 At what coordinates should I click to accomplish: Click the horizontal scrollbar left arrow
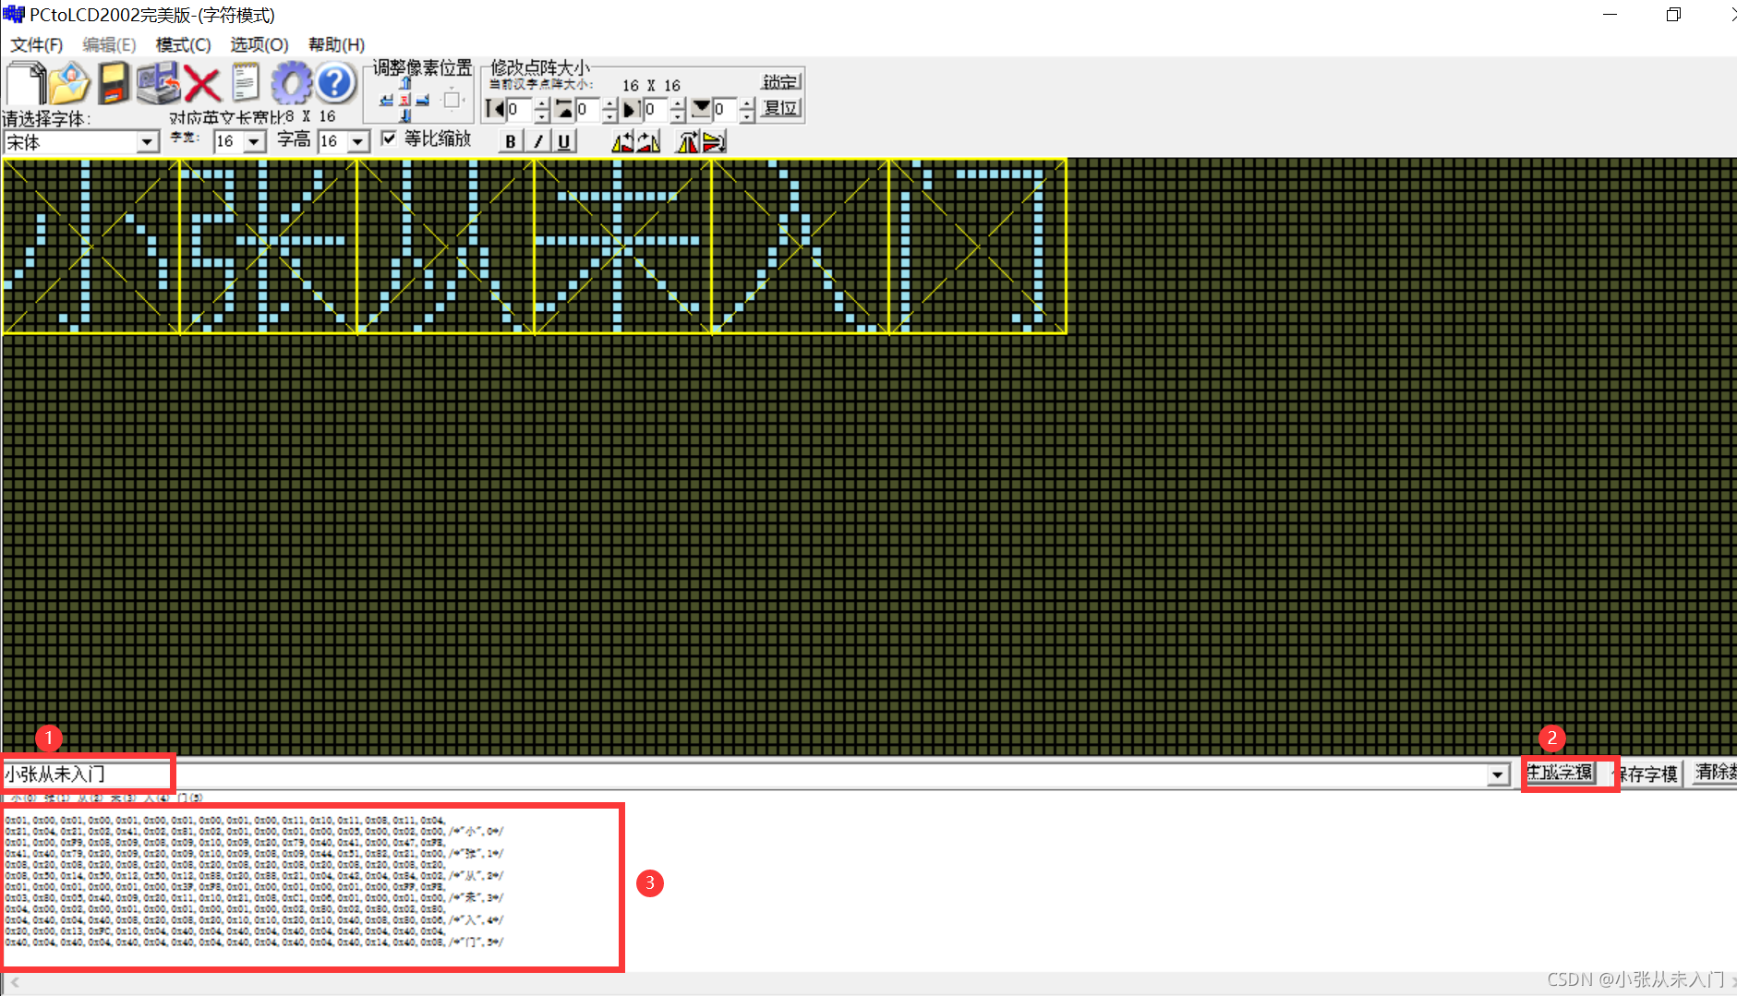pos(14,982)
